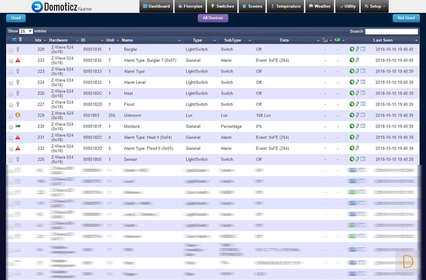This screenshot has width=426, height=280.
Task: Click red alarm icon for Flood 5 row
Action: point(18,148)
